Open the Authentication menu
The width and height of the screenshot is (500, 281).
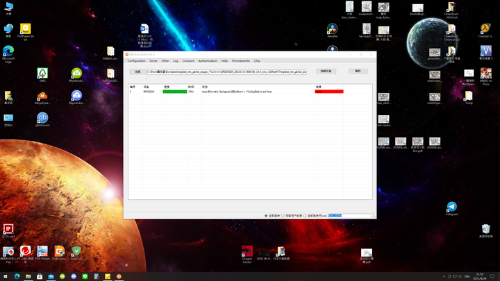point(208,61)
